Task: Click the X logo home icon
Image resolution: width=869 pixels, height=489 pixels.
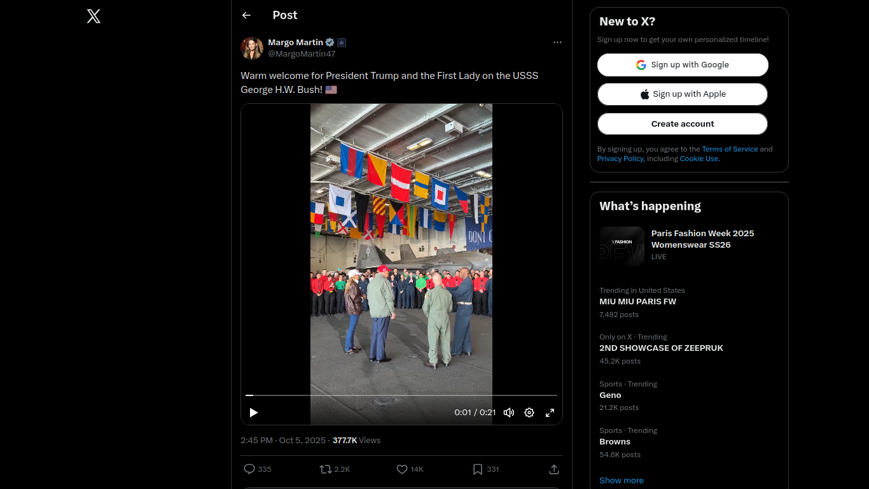Action: [94, 17]
